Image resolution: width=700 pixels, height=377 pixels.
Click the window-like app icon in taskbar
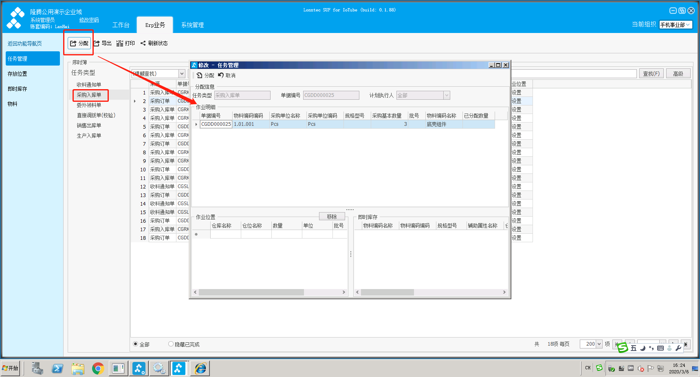pos(118,368)
